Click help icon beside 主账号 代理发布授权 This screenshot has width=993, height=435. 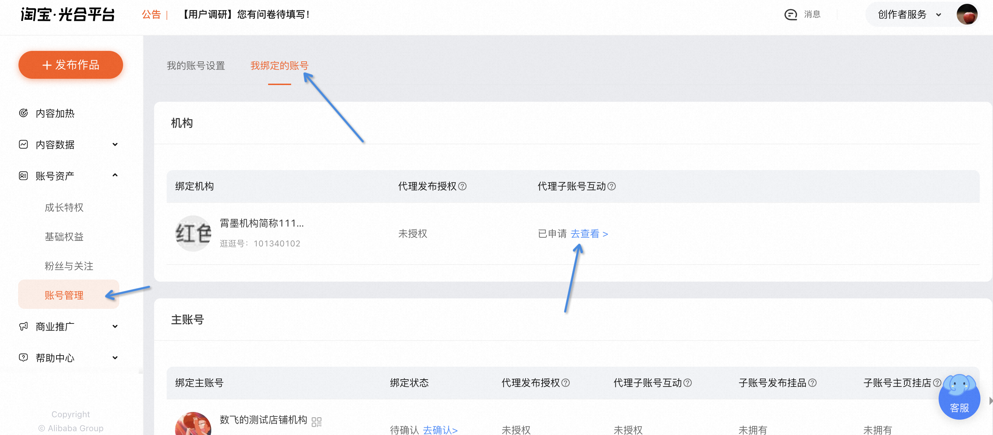[566, 383]
